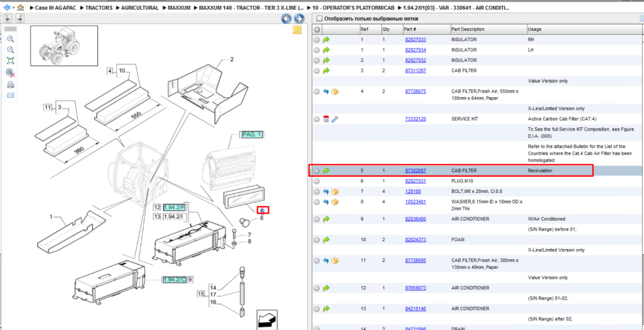Viewport: 644px width, 330px height.
Task: Select 'PLUG,M10' description cell
Action: pos(462,181)
